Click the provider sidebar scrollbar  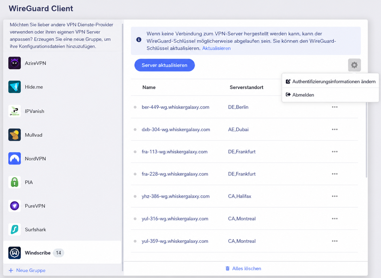pyautogui.click(x=122, y=148)
